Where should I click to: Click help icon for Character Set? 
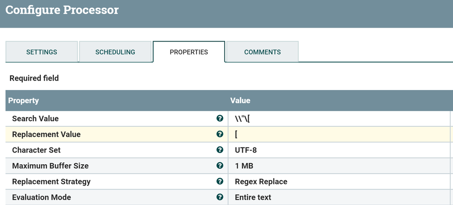(x=220, y=150)
